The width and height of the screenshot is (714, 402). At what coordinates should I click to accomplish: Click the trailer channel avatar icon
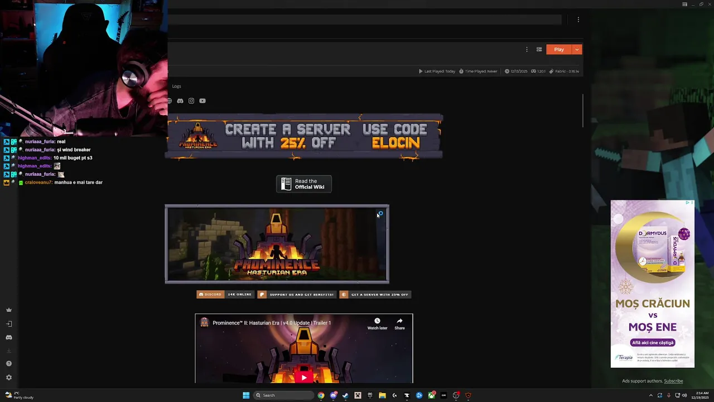[x=205, y=323]
